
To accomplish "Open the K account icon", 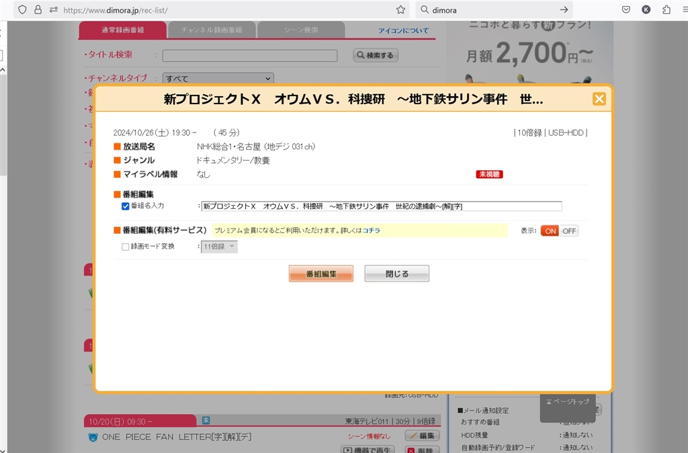I will coord(646,9).
